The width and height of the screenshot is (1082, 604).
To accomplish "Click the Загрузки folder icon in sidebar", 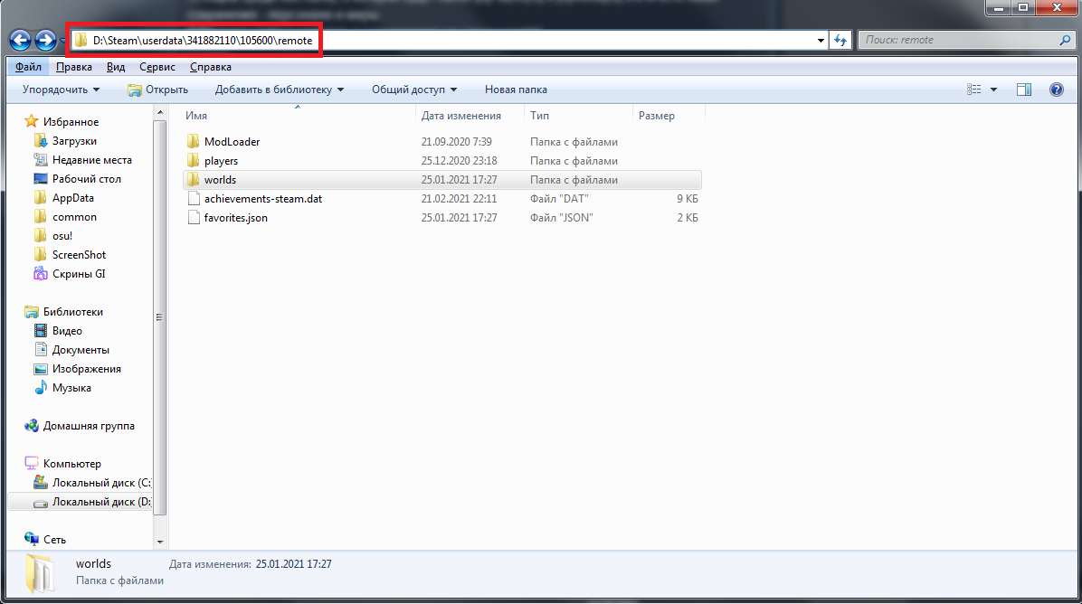I will [41, 141].
